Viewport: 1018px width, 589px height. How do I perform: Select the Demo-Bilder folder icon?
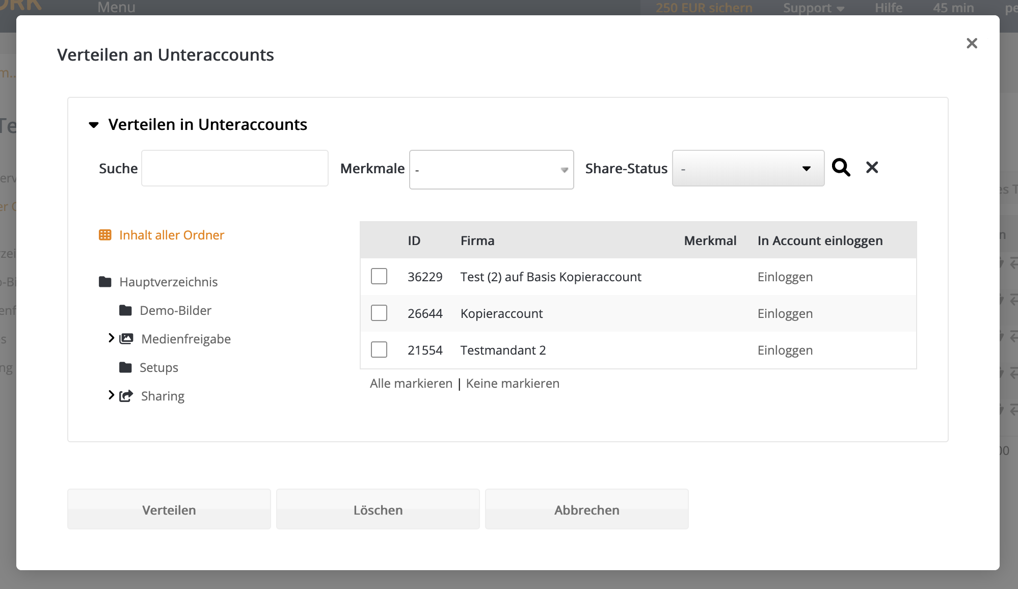click(x=125, y=310)
